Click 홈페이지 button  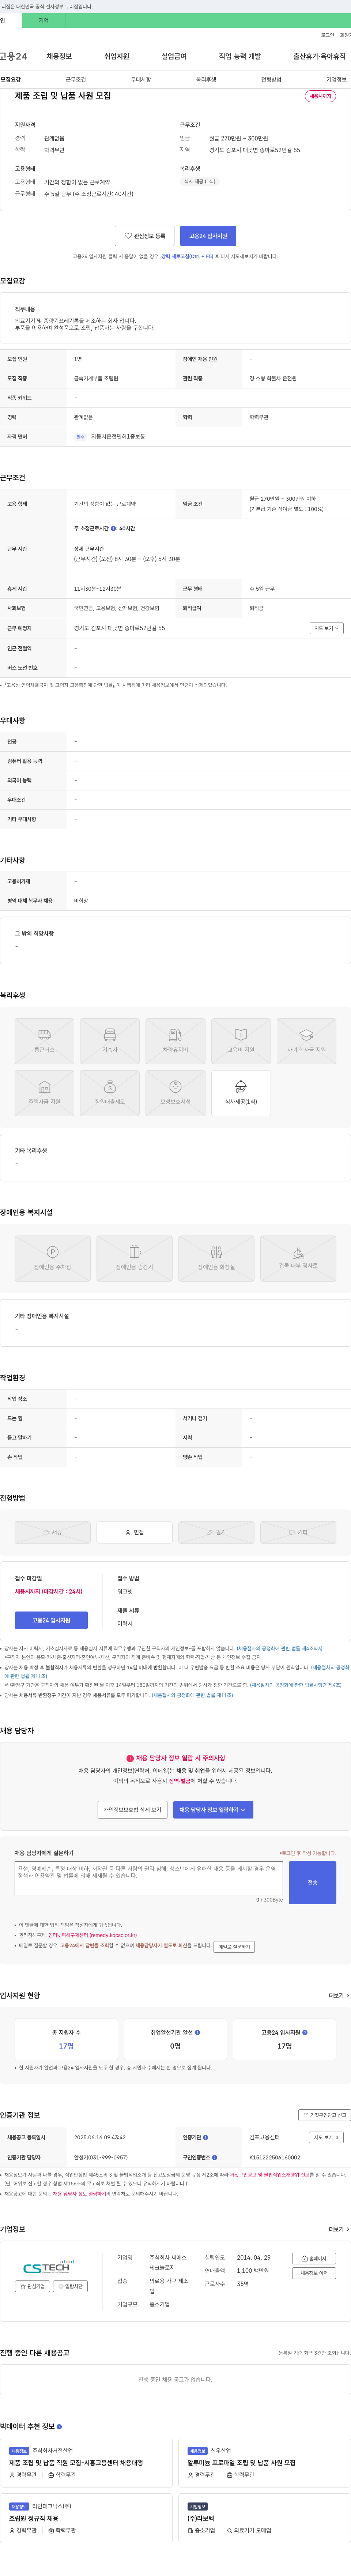(314, 2258)
